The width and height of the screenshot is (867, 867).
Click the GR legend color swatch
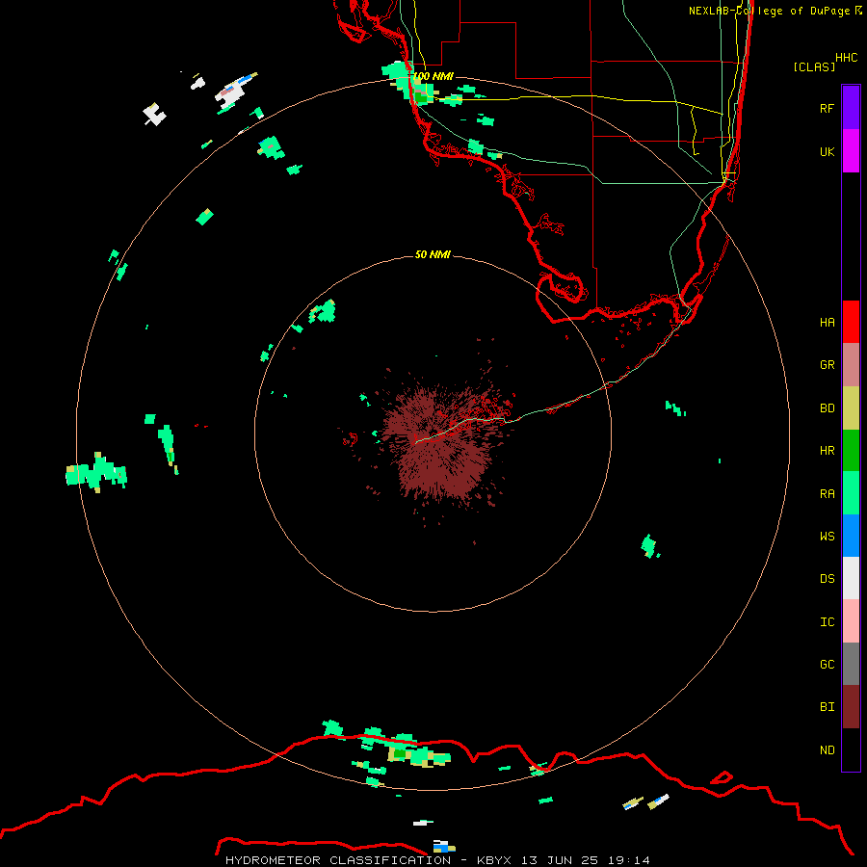coord(851,365)
